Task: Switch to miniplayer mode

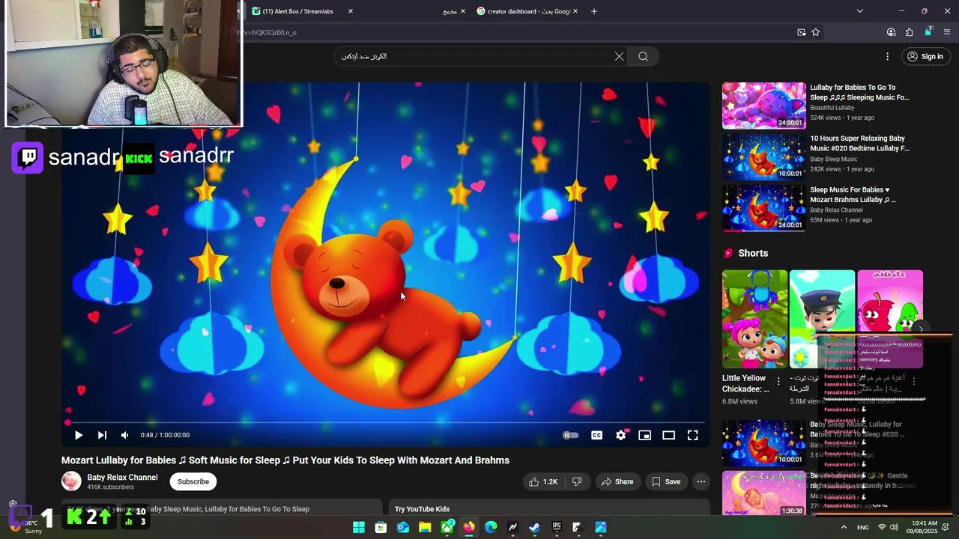Action: click(644, 435)
